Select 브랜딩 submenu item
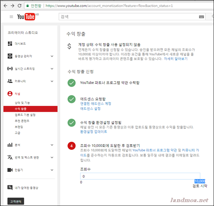 point(19,127)
